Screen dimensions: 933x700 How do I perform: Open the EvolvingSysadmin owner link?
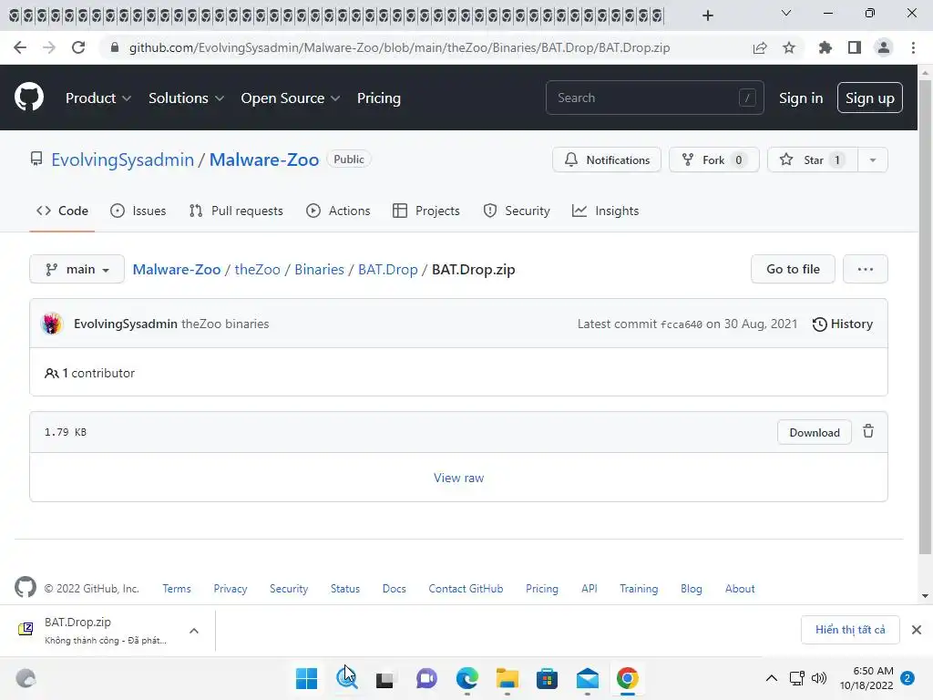pos(123,160)
